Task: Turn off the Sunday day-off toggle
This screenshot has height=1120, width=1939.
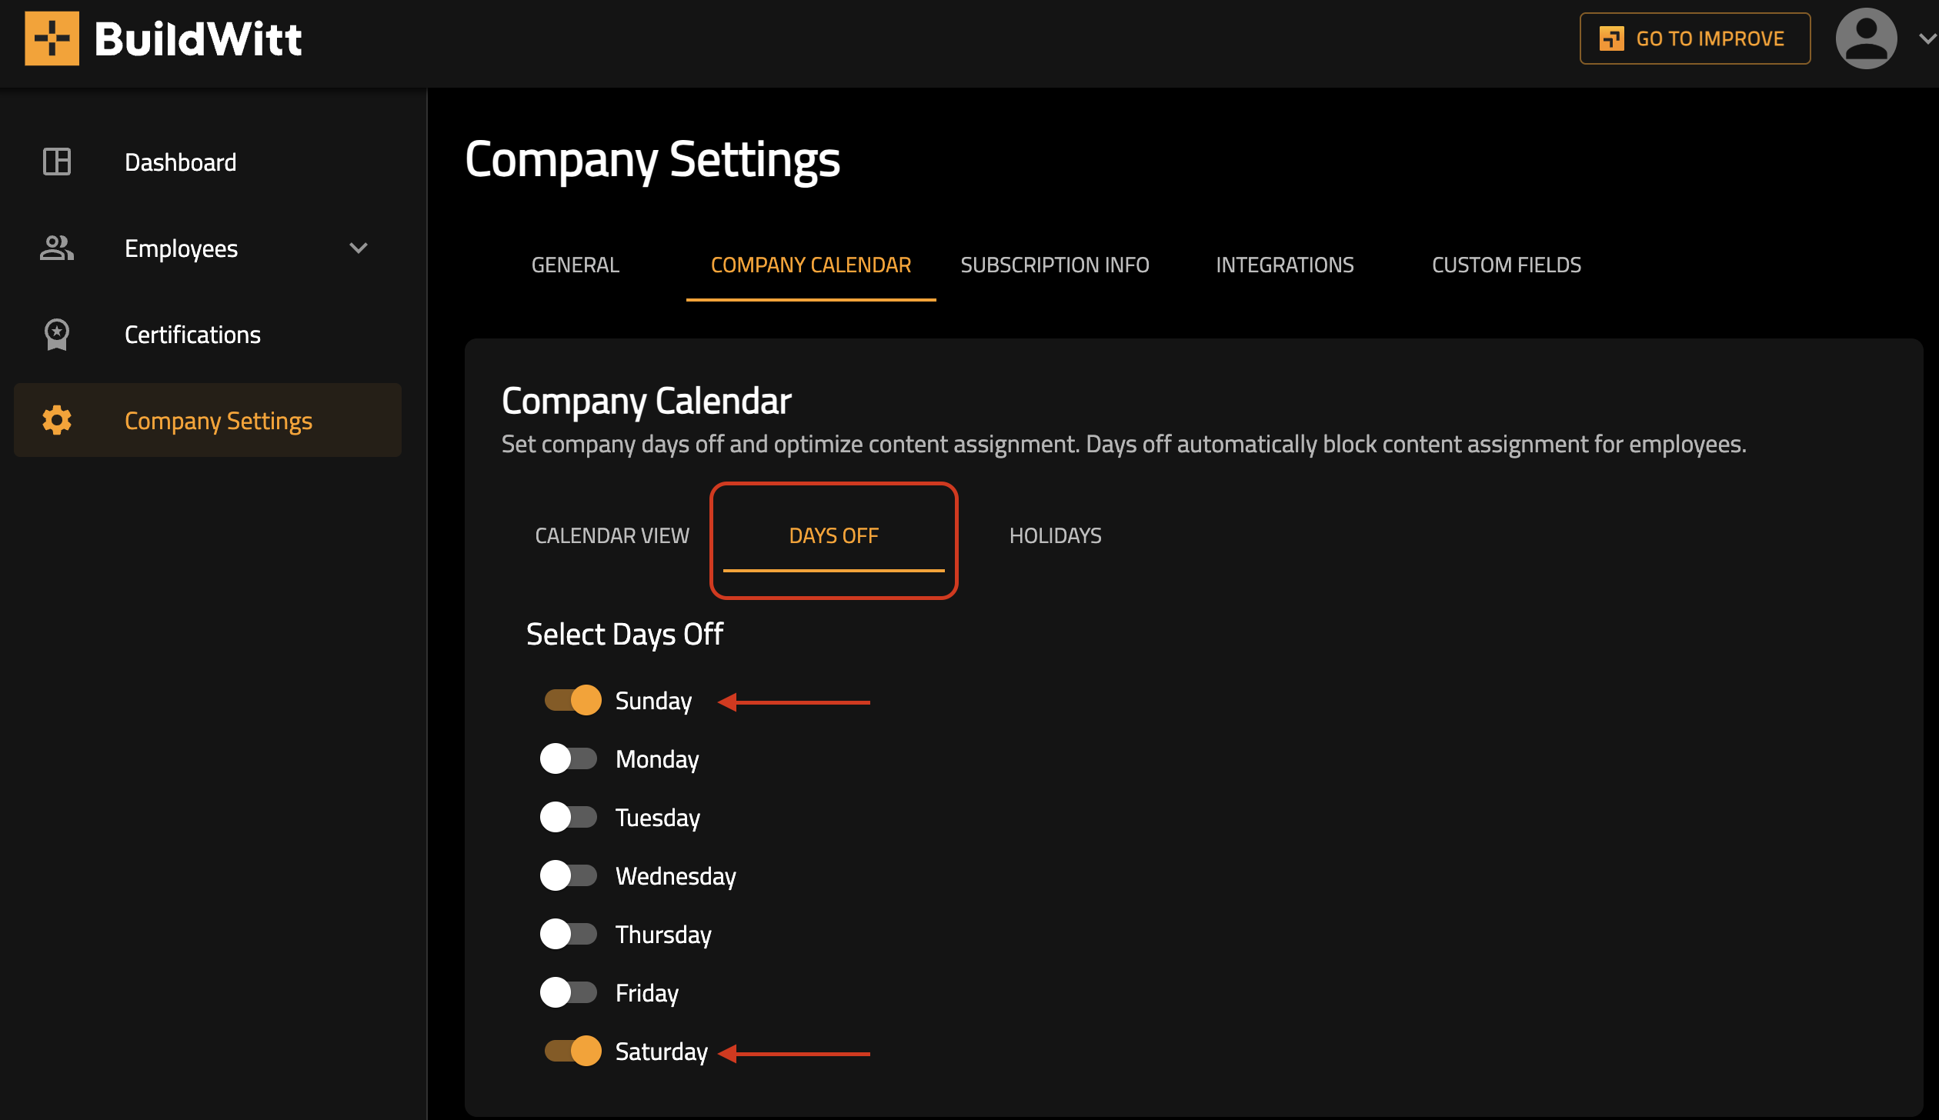Action: 572,700
